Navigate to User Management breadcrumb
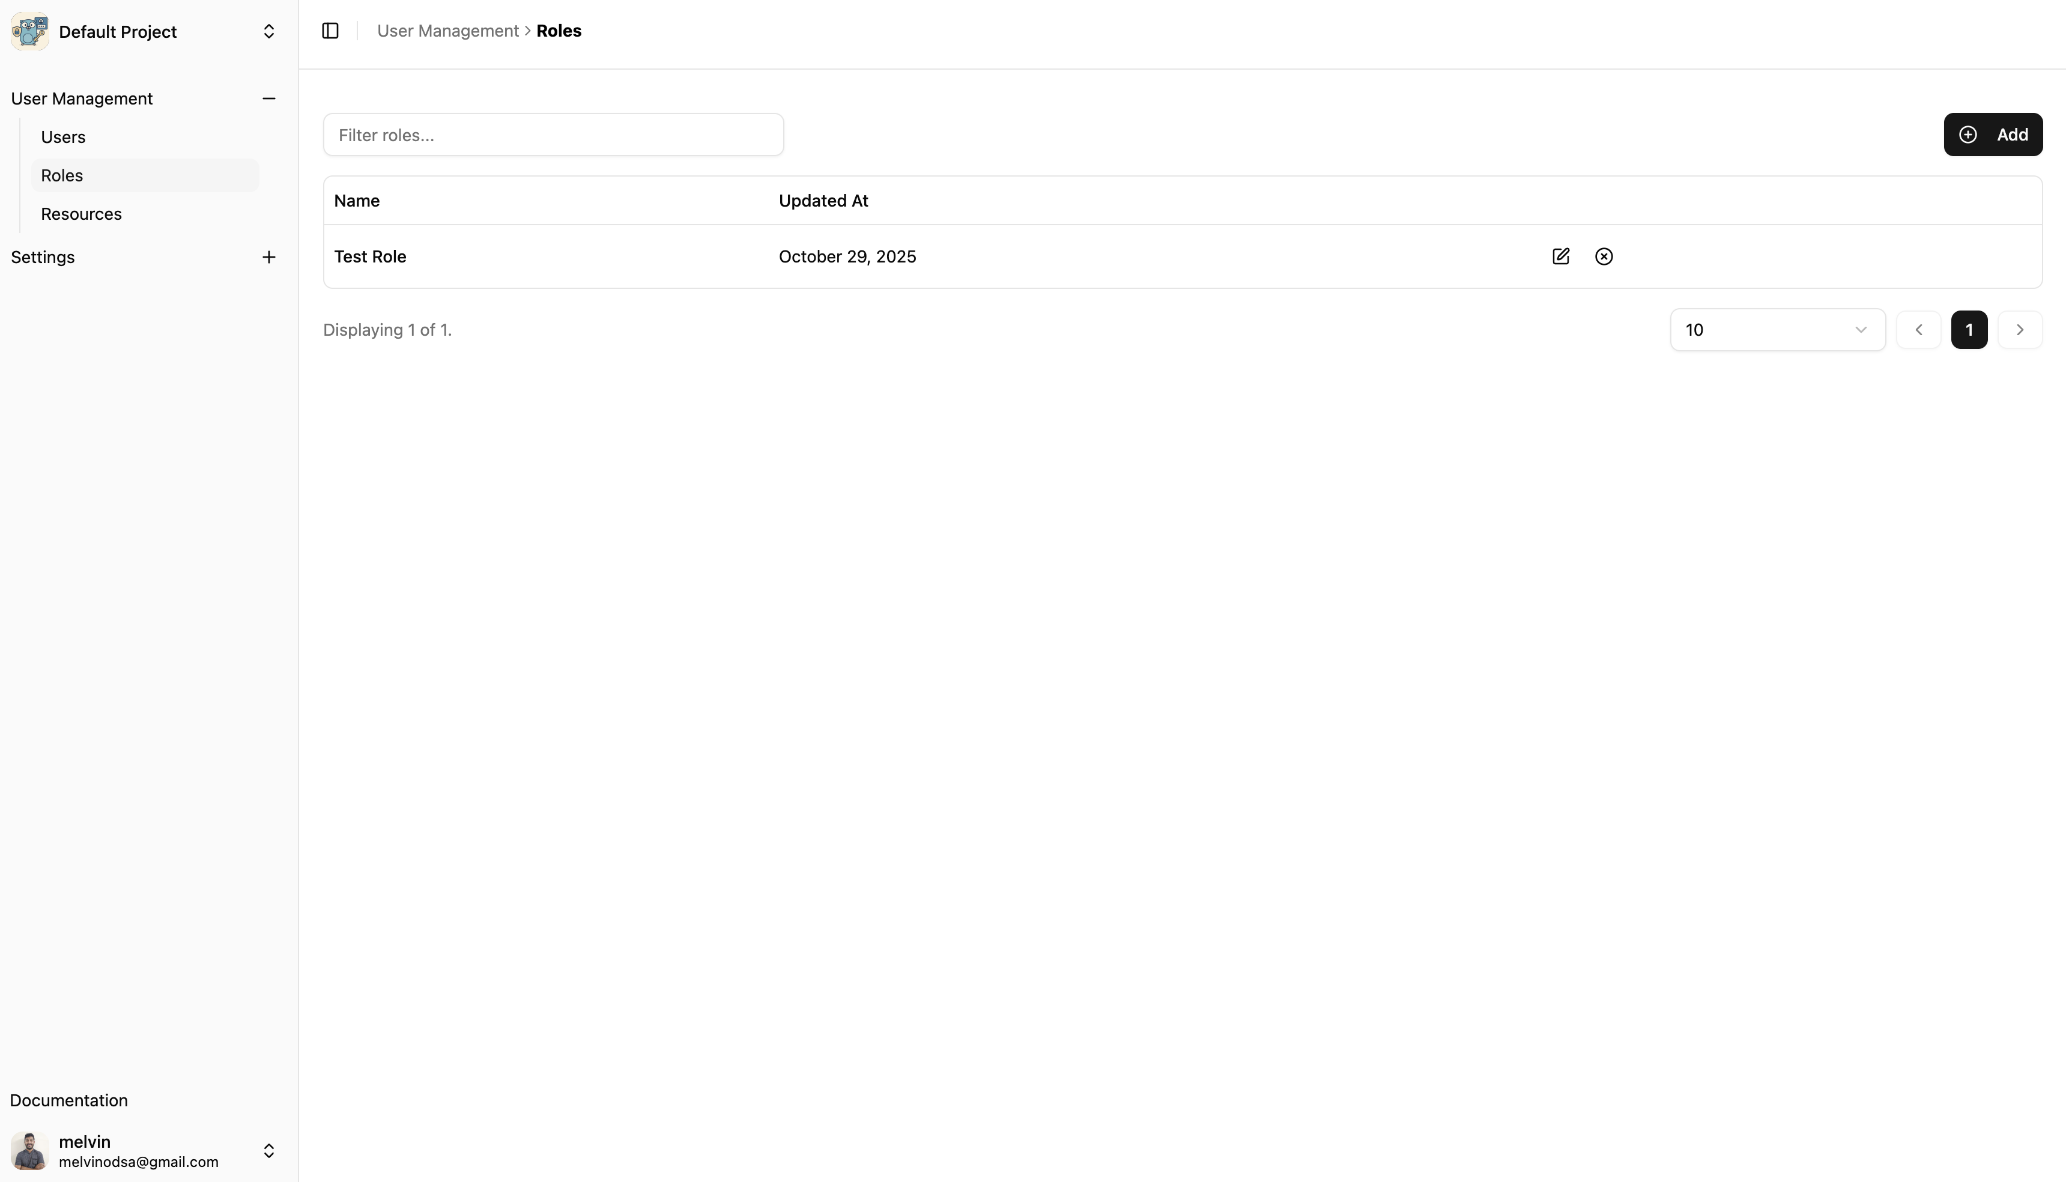Screen dimensions: 2066x1182 coord(447,30)
